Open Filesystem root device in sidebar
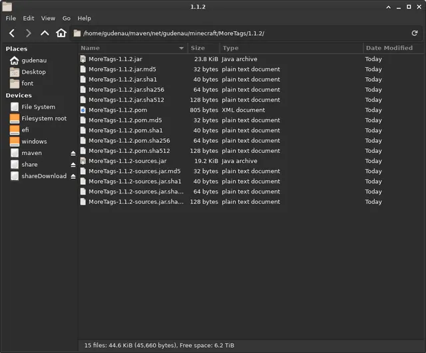 point(44,118)
